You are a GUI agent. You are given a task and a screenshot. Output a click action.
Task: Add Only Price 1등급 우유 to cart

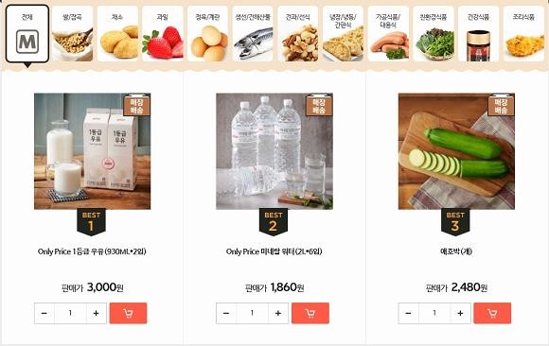pyautogui.click(x=128, y=313)
